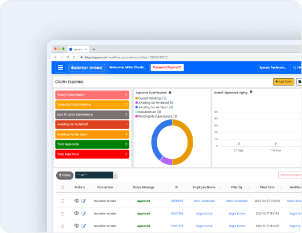Sort by Filled Time column arrows

click(x=281, y=187)
